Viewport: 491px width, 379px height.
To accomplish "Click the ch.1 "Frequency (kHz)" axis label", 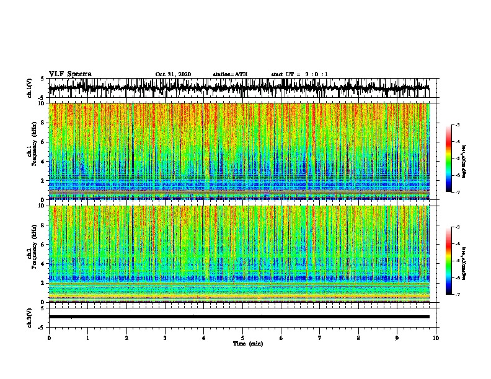I will point(34,144).
